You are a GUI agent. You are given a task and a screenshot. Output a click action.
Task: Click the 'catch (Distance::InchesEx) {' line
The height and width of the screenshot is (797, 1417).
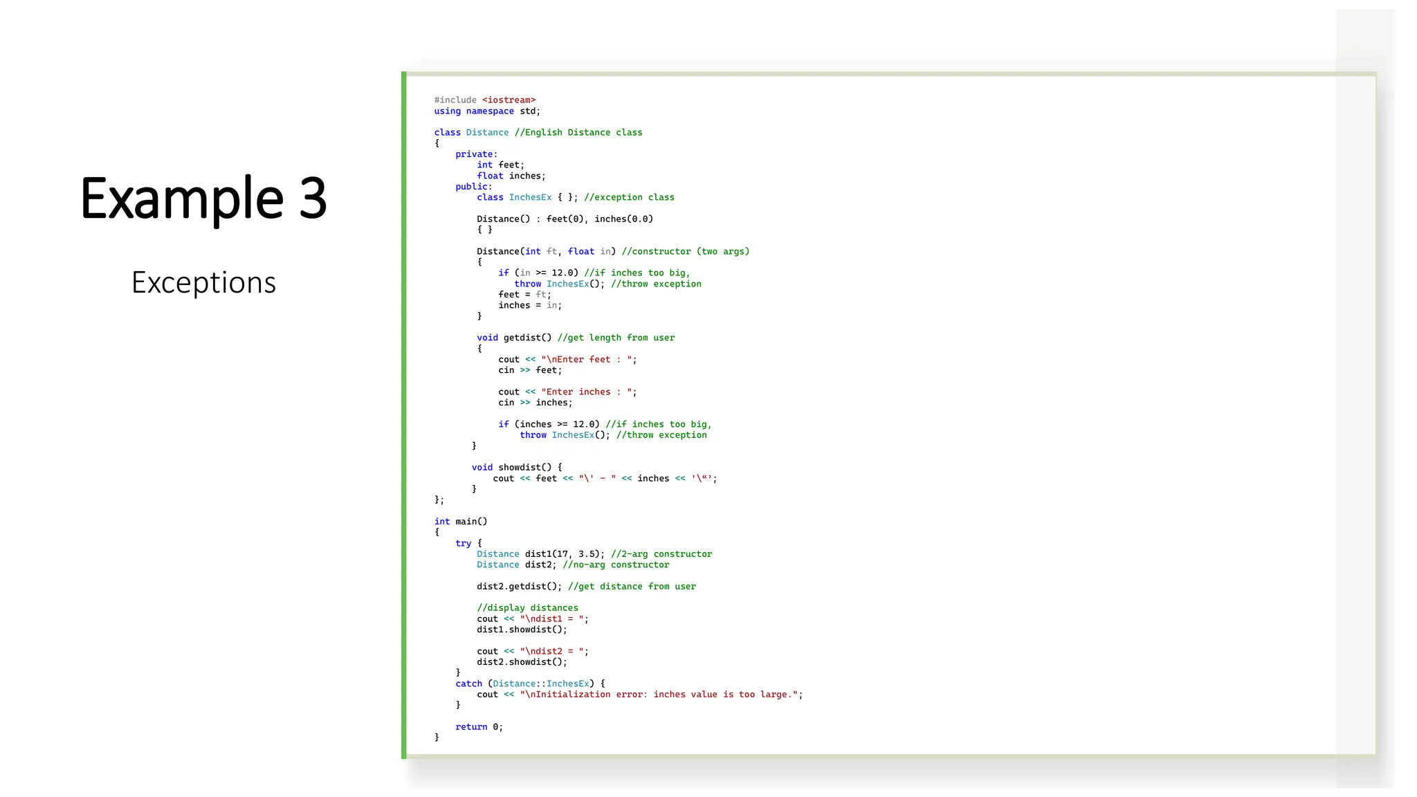pos(530,684)
